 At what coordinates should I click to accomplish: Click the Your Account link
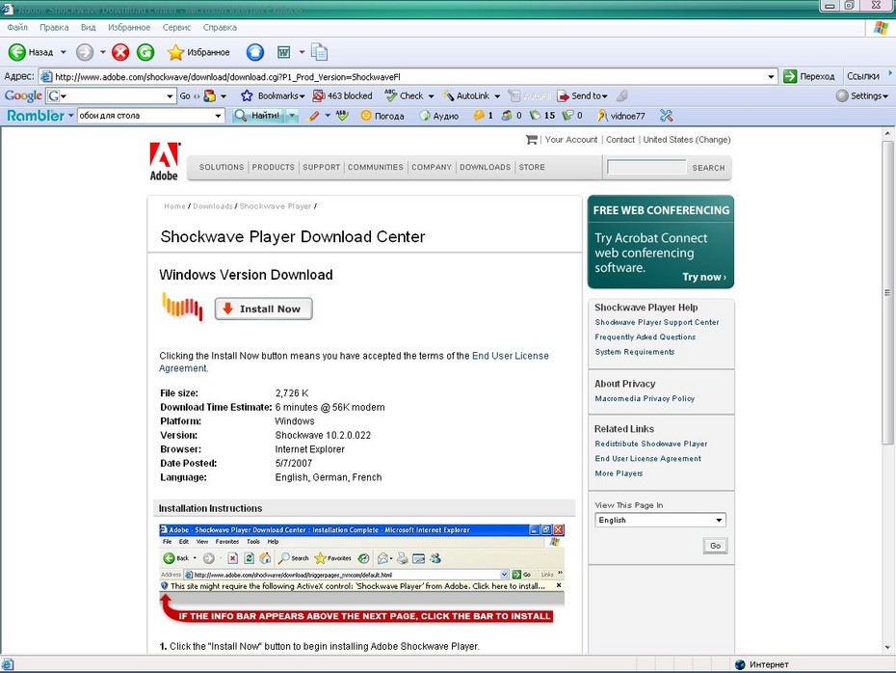(x=571, y=140)
